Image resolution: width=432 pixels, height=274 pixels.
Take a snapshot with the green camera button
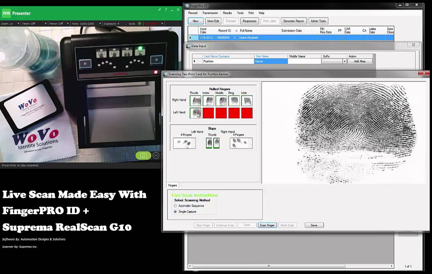click(x=143, y=155)
